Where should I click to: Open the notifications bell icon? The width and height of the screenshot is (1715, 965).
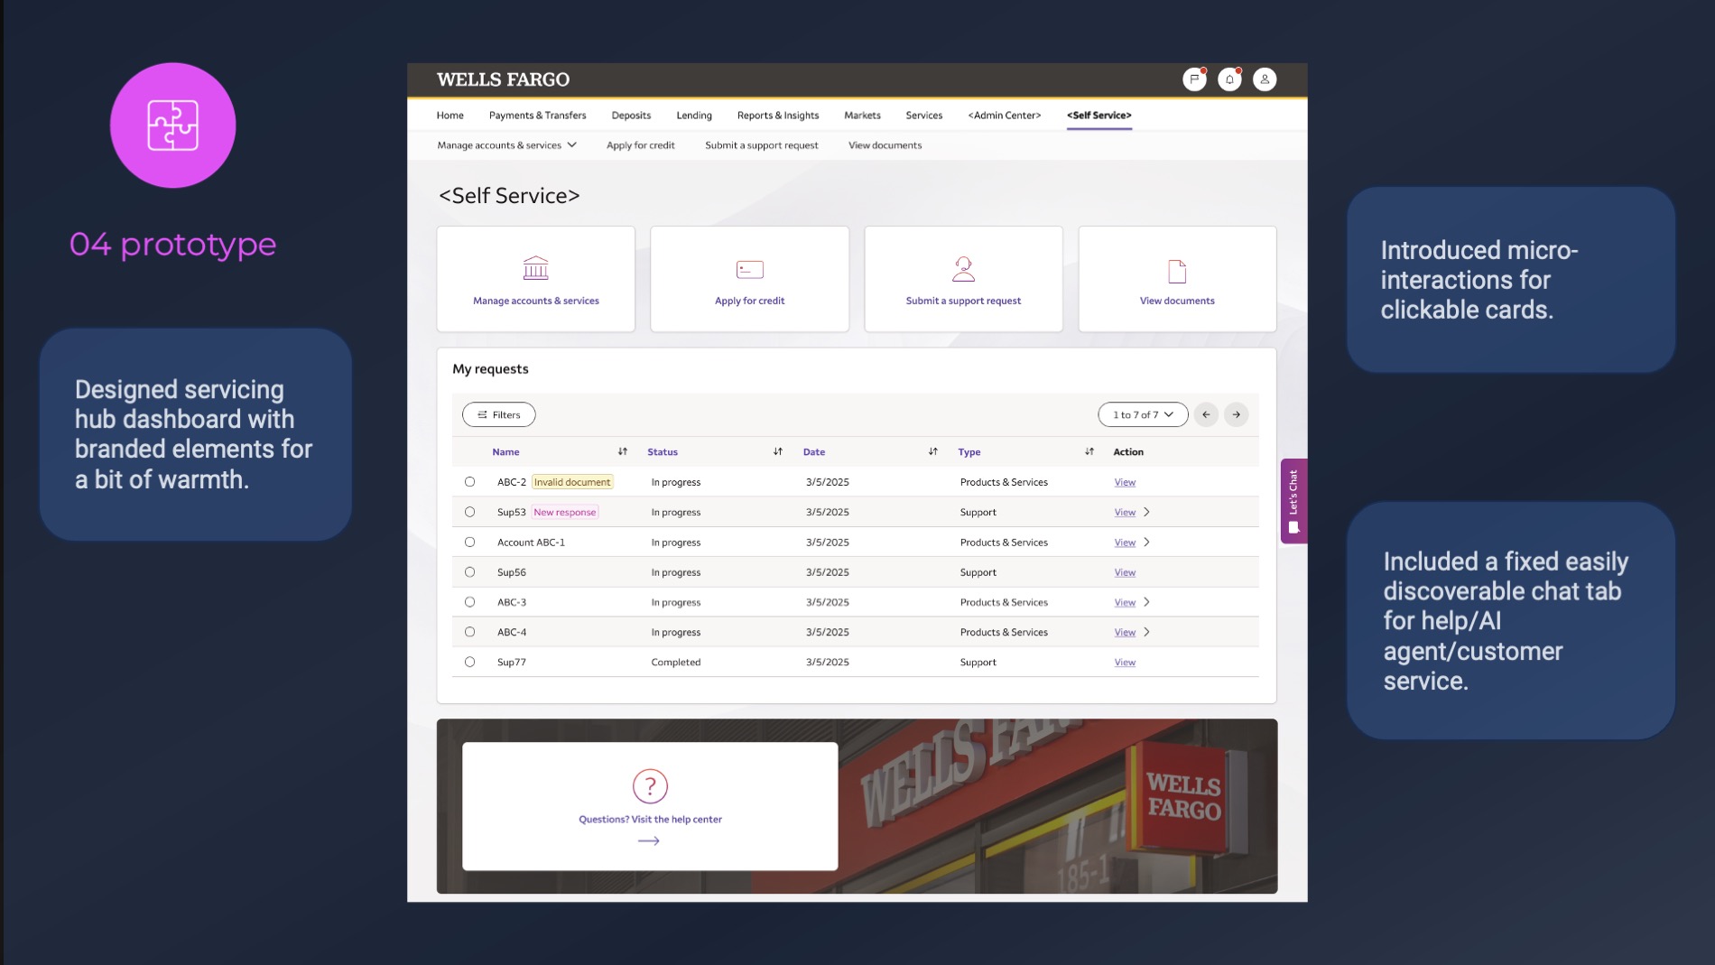[x=1229, y=79]
